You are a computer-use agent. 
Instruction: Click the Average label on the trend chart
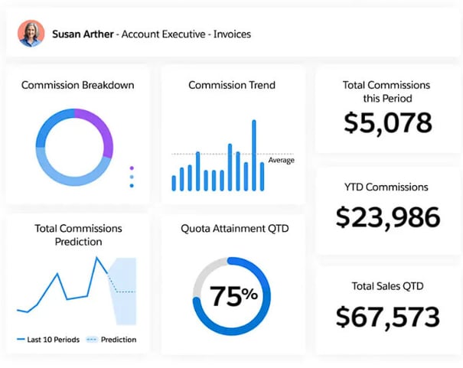click(281, 160)
